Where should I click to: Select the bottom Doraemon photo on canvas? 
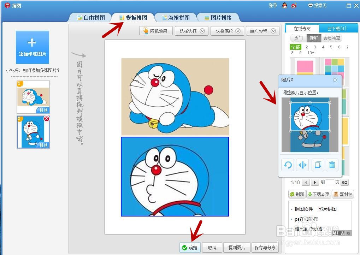pos(175,177)
